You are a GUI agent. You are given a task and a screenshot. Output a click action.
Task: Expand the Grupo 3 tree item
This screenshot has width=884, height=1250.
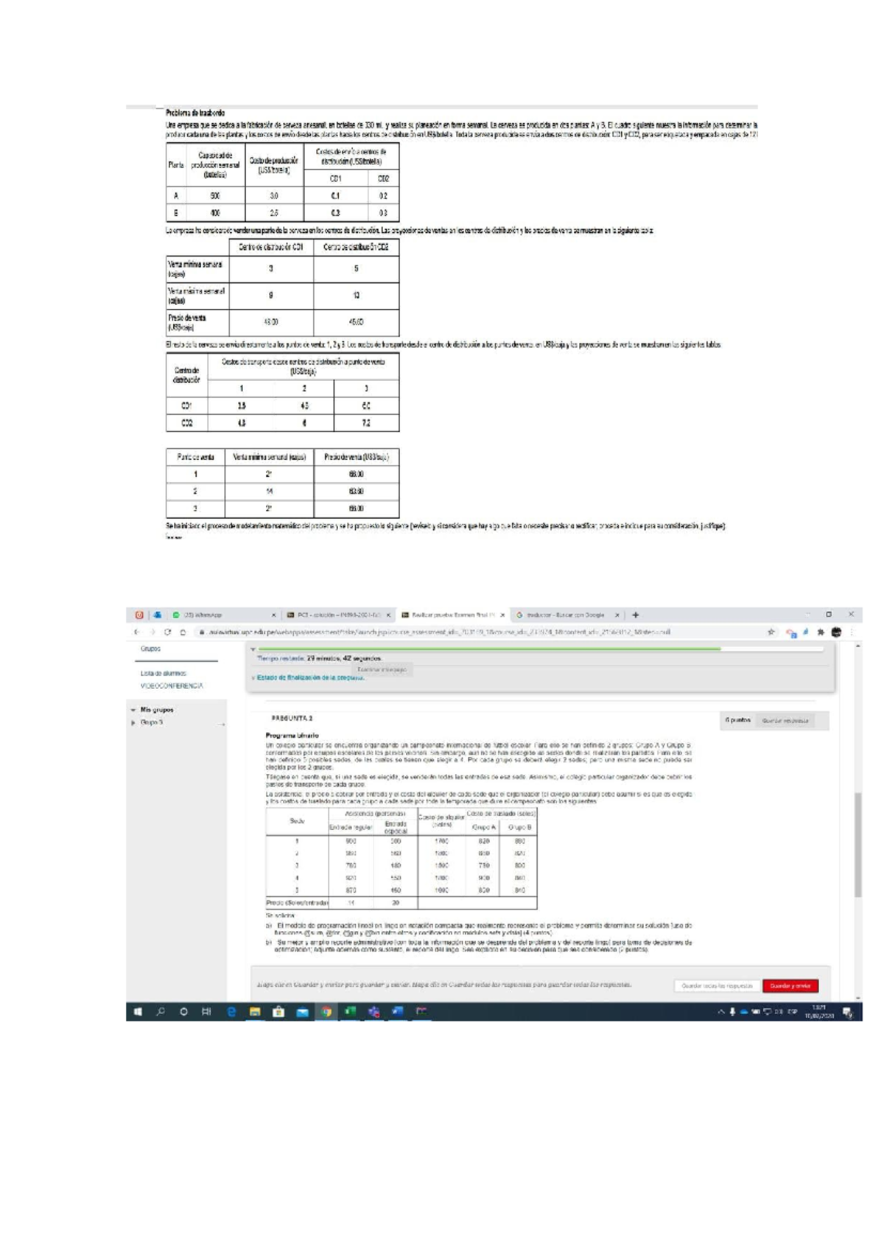(133, 723)
